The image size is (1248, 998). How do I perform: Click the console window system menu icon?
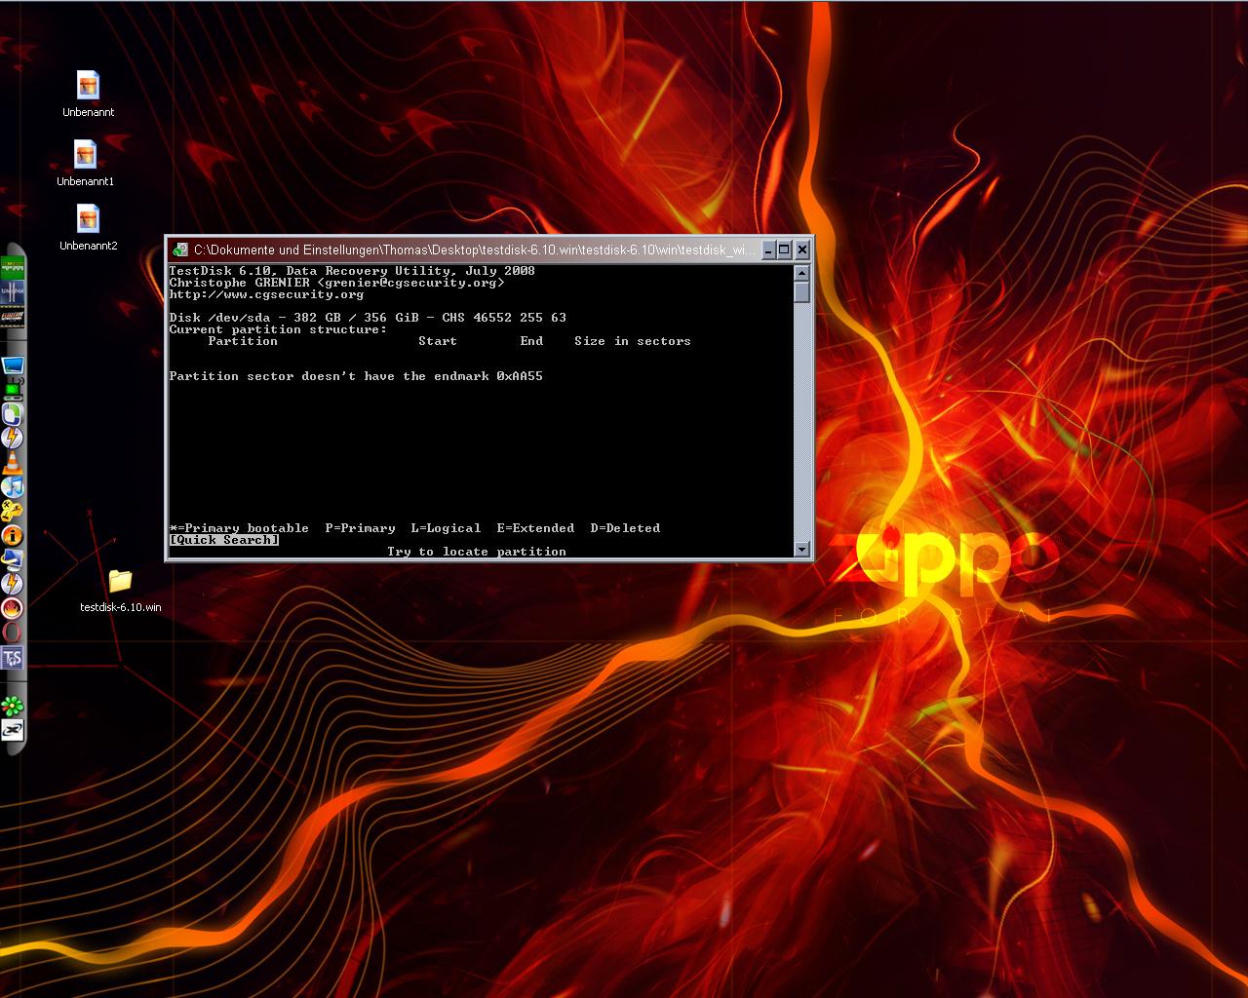point(180,249)
